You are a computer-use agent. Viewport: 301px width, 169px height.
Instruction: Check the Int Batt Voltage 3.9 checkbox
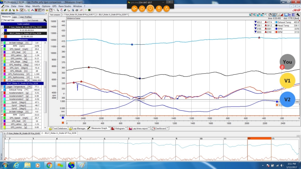pos(2,43)
